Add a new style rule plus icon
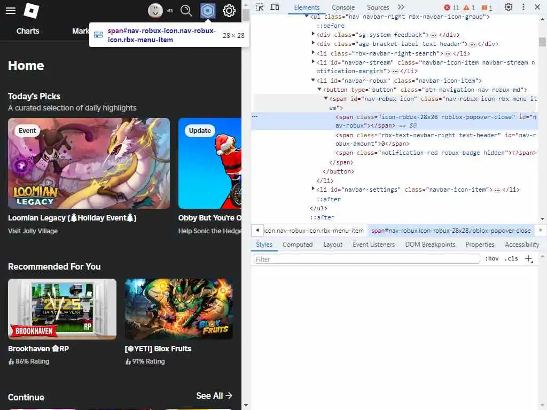This screenshot has width=547, height=410. coord(529,259)
